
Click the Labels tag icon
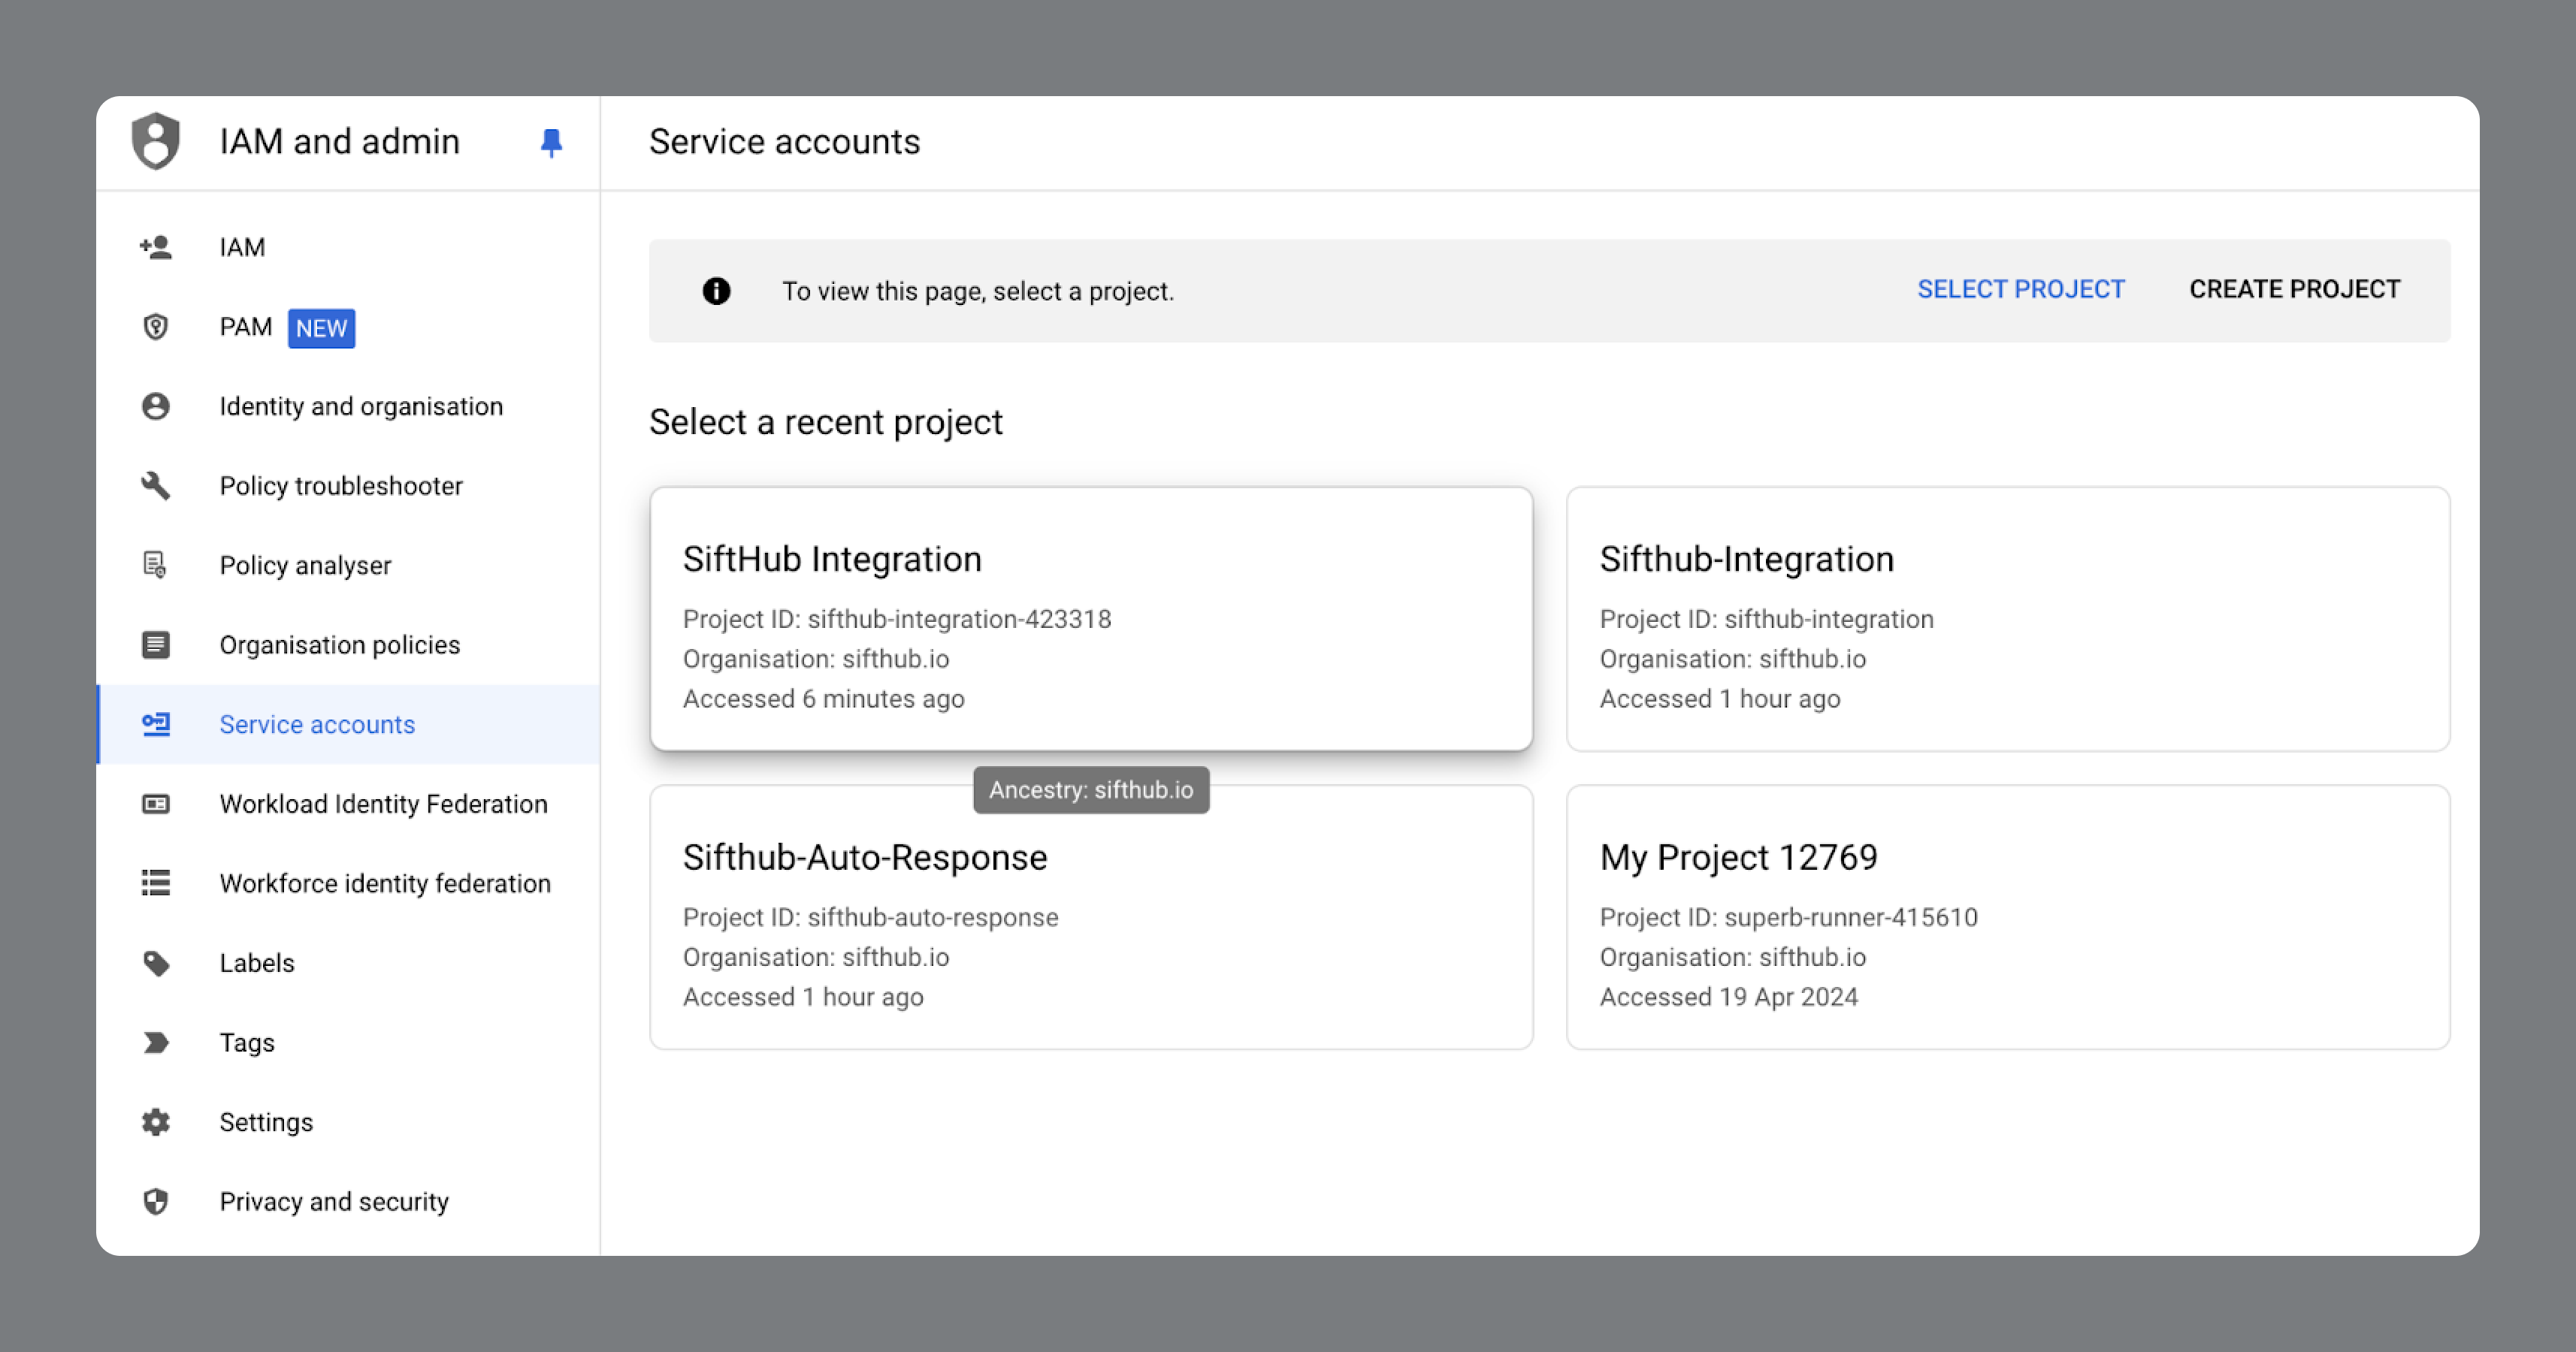(x=156, y=962)
